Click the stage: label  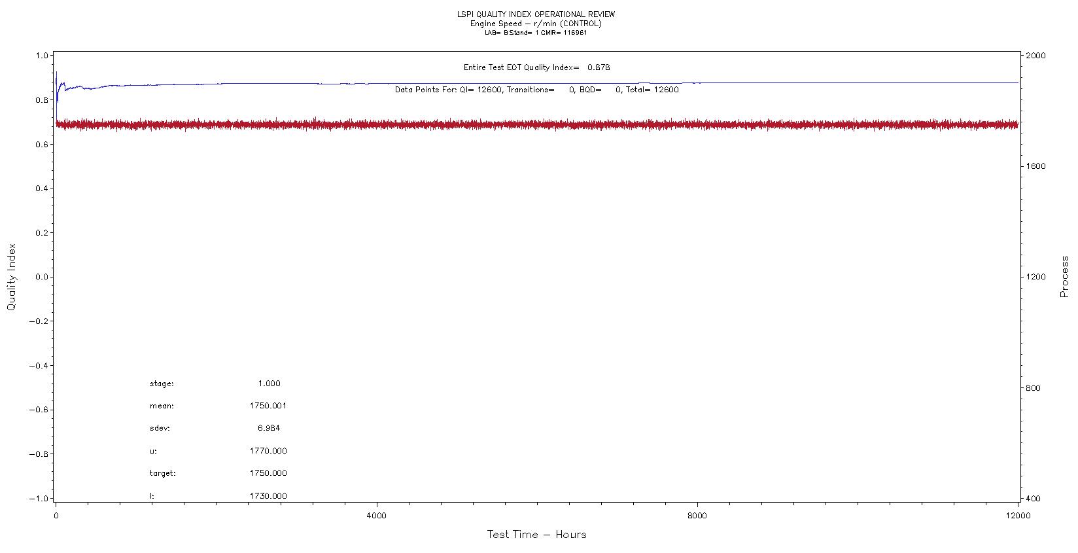pyautogui.click(x=162, y=384)
